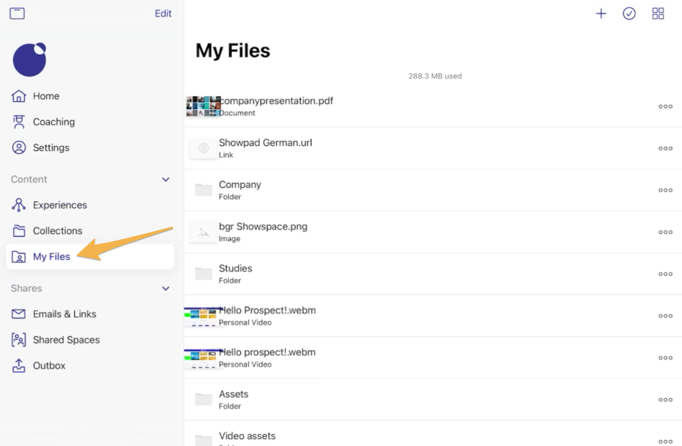Screen dimensions: 682x446
Task: Select the Coaching icon
Action: (x=18, y=122)
